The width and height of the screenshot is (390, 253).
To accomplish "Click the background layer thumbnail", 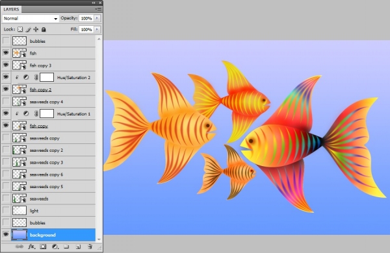I will [x=19, y=235].
